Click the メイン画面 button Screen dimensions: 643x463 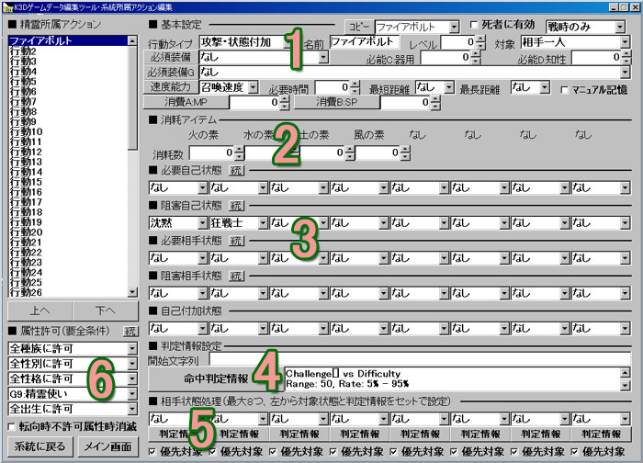coord(107,446)
